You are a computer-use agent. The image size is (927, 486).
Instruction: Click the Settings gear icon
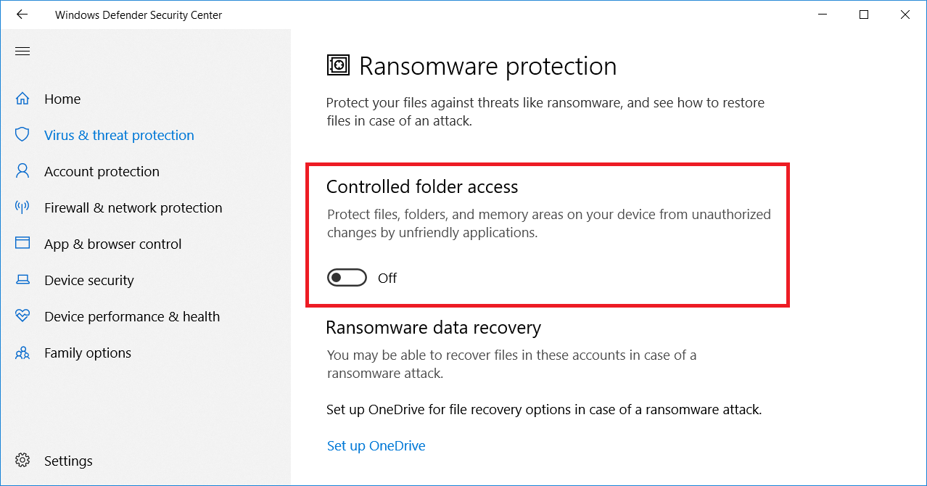click(22, 461)
